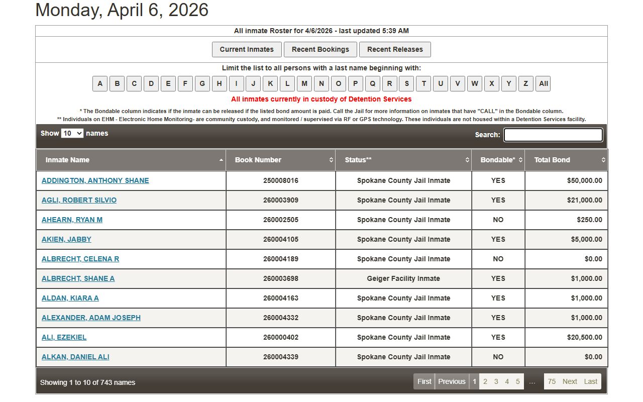This screenshot has height=402, width=643.
Task: Show all last names with All button
Action: pos(543,83)
